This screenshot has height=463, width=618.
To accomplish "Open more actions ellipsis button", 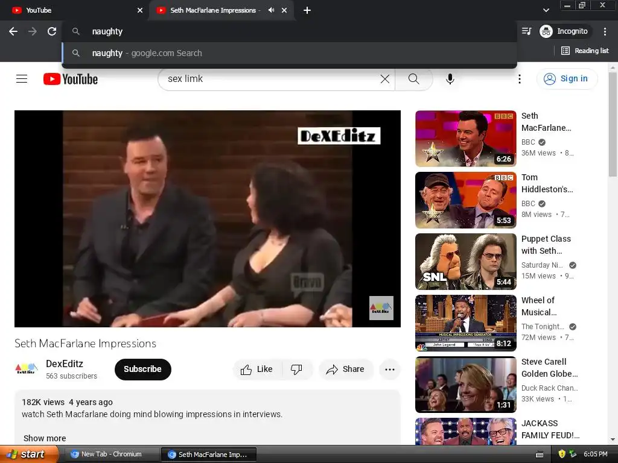I will (390, 370).
